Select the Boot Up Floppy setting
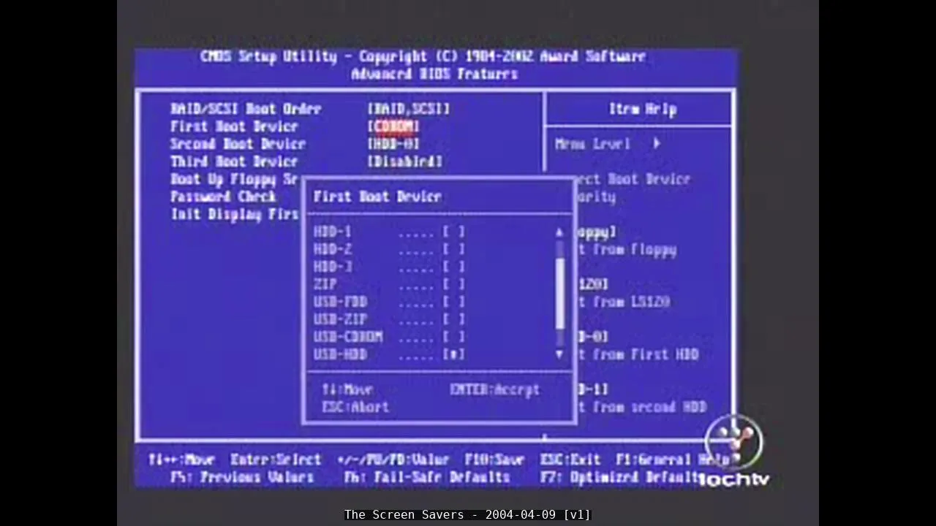 234,179
